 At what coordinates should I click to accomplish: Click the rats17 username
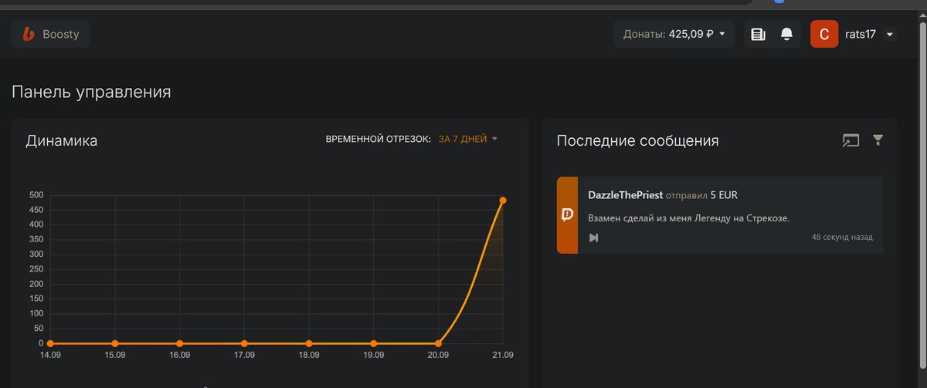point(860,34)
